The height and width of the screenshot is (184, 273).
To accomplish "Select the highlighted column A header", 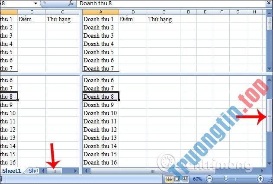I will tap(101, 12).
